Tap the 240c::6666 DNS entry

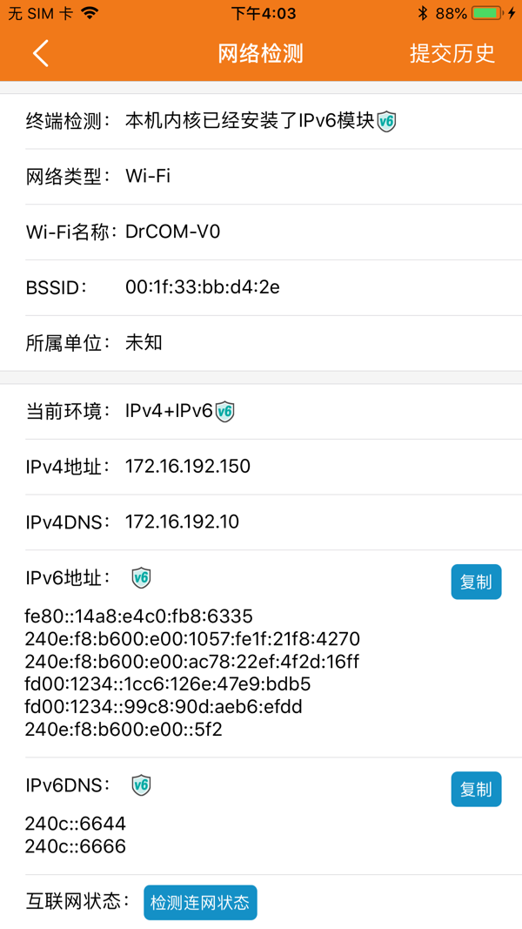coord(76,845)
